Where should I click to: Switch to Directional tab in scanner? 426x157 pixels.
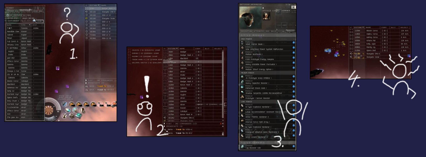tap(25, 11)
